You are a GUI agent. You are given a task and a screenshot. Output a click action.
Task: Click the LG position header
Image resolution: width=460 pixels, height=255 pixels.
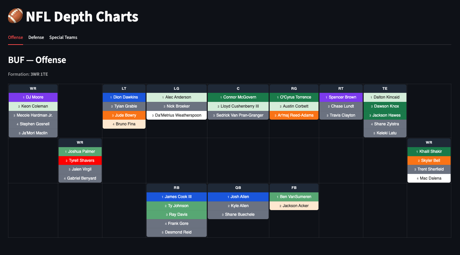[177, 89]
